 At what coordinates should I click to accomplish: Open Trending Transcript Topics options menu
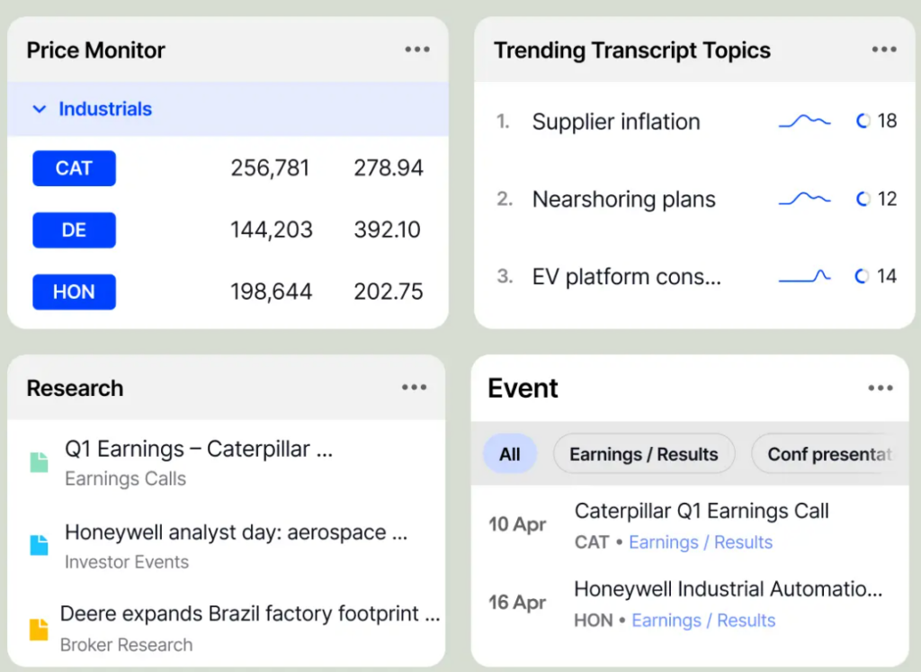(884, 49)
